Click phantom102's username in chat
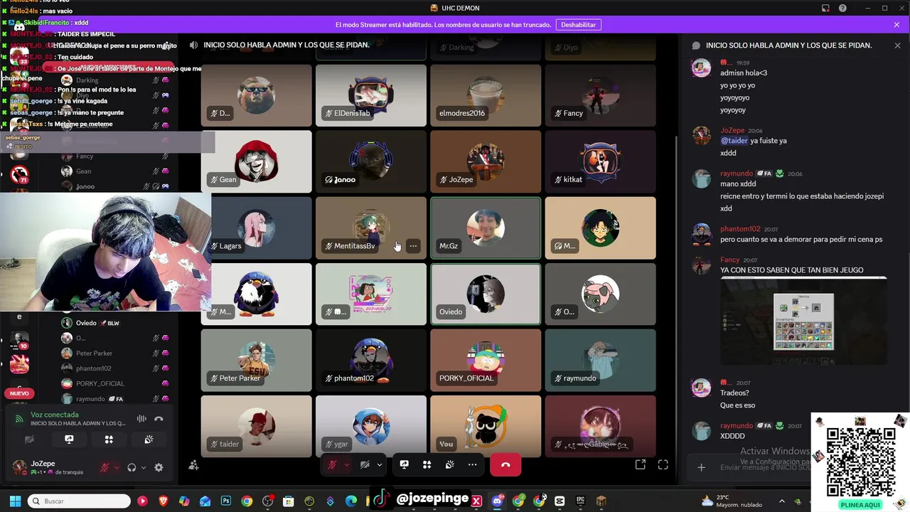The width and height of the screenshot is (910, 512). pyautogui.click(x=739, y=229)
